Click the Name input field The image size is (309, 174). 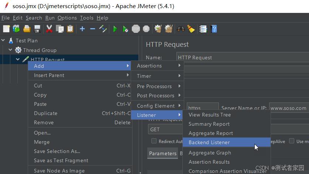coord(243,58)
